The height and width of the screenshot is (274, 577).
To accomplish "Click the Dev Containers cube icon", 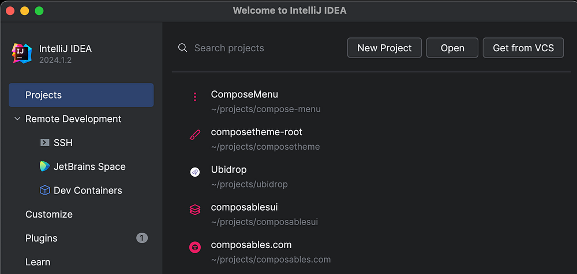I will coord(44,191).
